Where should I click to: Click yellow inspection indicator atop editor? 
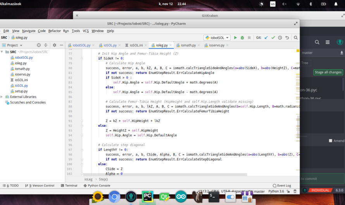(298, 51)
